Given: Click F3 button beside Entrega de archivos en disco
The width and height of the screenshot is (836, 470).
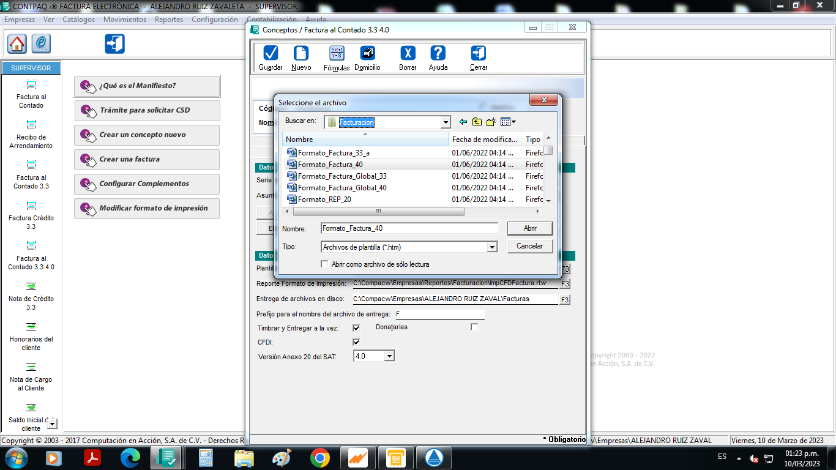Looking at the screenshot, I should (x=565, y=300).
